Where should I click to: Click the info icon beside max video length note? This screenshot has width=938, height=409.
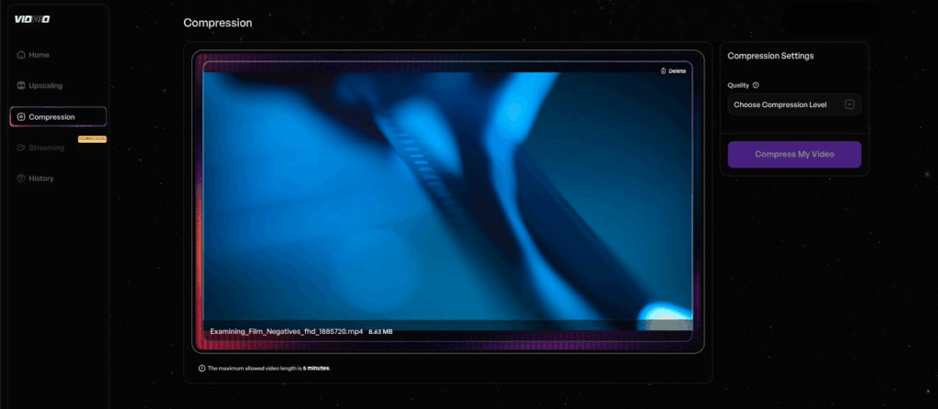pyautogui.click(x=202, y=368)
